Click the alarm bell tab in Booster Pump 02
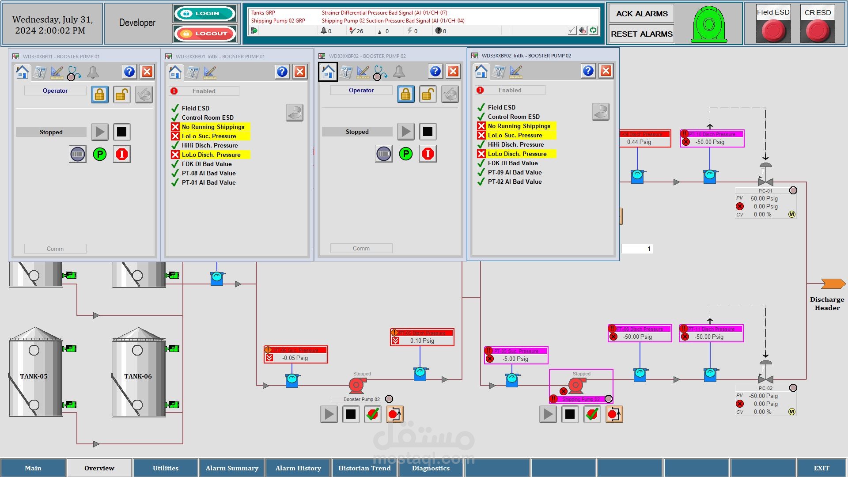 (x=398, y=72)
